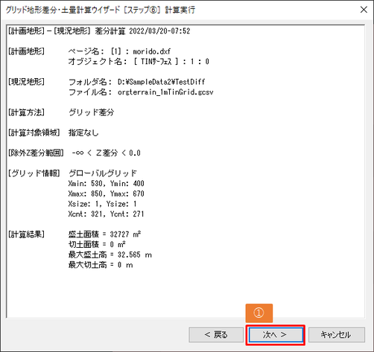Click the グリッド差分 calculation method text
Image resolution: width=374 pixels, height=352 pixels.
pyautogui.click(x=92, y=112)
